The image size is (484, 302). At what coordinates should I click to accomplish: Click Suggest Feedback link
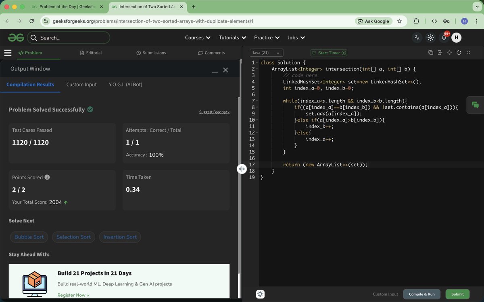coord(214,112)
